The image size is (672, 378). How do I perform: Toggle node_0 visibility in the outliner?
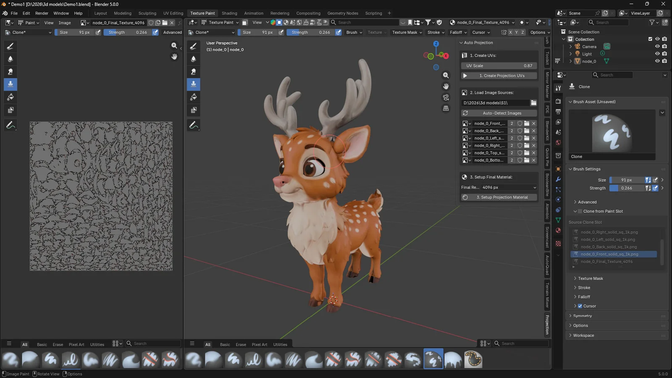point(657,61)
